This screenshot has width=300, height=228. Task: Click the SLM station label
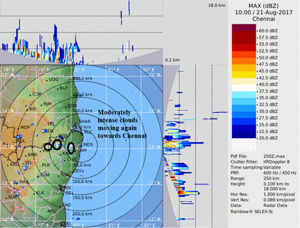point(12,197)
